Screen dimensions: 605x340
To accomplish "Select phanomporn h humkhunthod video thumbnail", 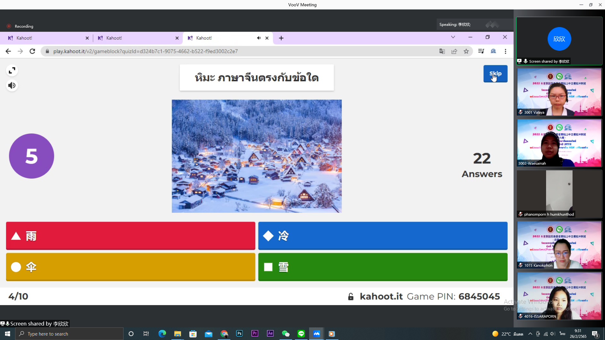I will [x=559, y=194].
